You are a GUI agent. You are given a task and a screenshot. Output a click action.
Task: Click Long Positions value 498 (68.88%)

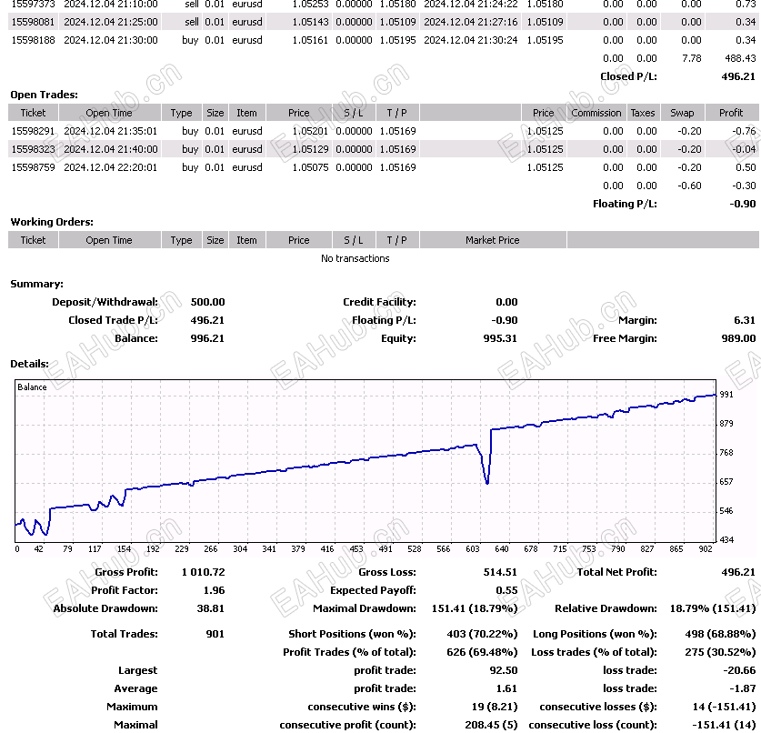click(720, 634)
